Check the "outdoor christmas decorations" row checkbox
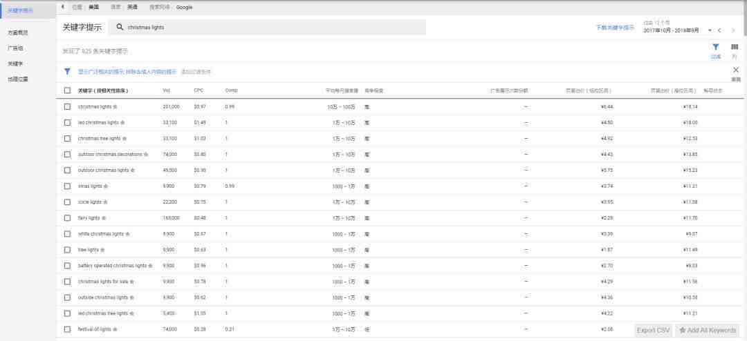The image size is (747, 341). tap(67, 155)
